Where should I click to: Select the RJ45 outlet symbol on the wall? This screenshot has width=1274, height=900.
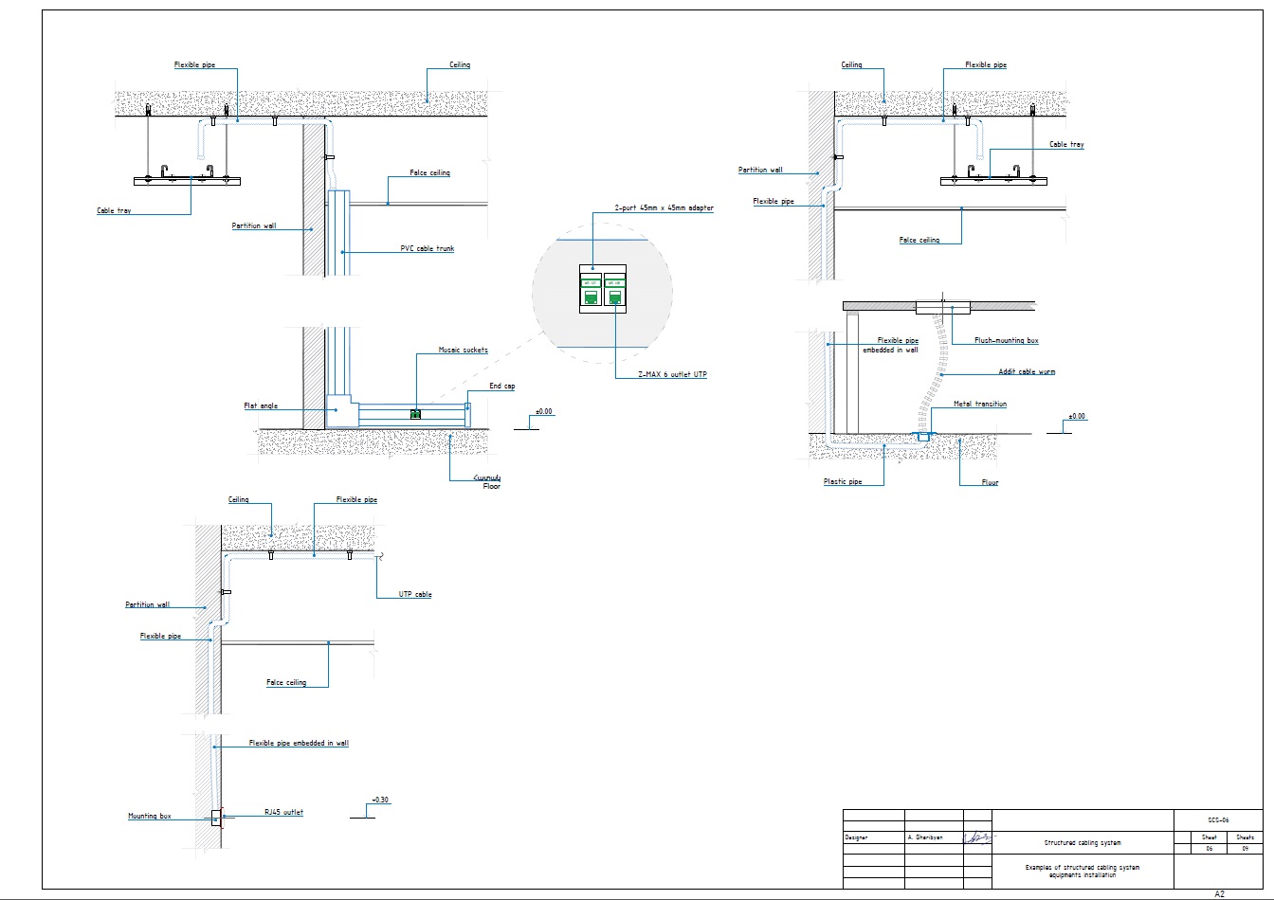tap(221, 817)
